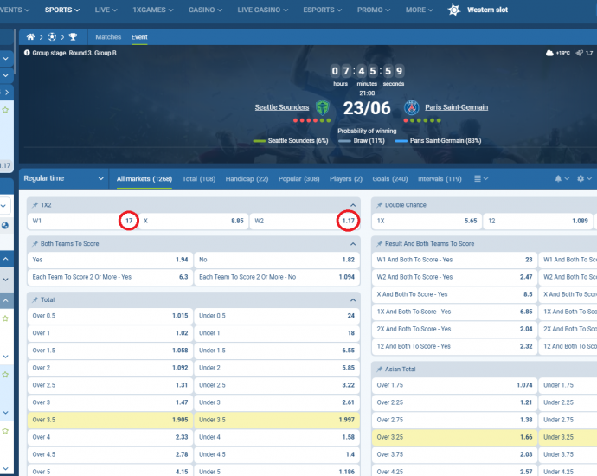The width and height of the screenshot is (597, 476).
Task: Switch to the Matches tab
Action: (x=108, y=37)
